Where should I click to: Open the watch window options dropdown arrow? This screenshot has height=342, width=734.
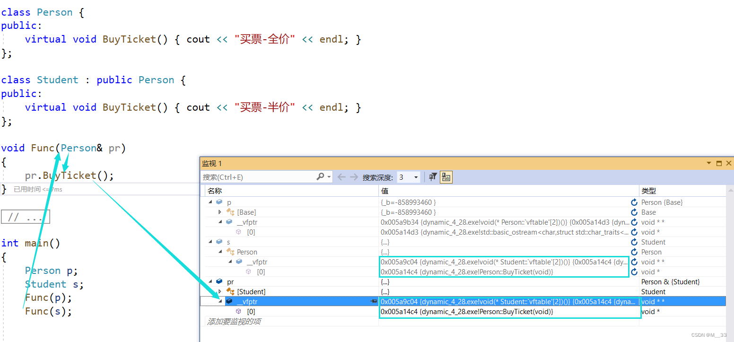pos(709,163)
